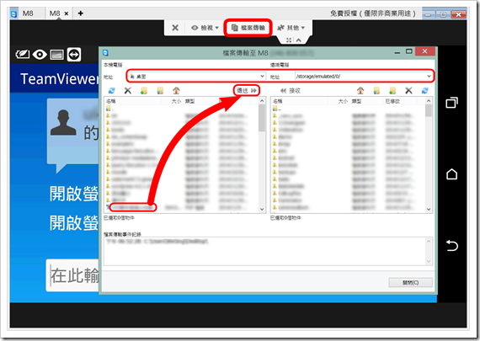
Task: Delete selected item in local pane
Action: (128, 91)
